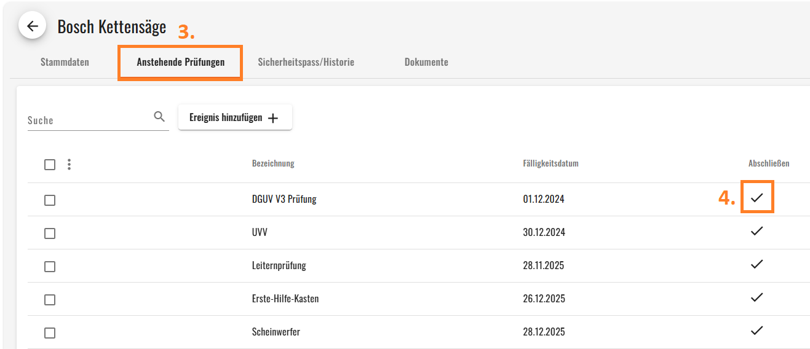Click the Abschließen column header

point(769,163)
